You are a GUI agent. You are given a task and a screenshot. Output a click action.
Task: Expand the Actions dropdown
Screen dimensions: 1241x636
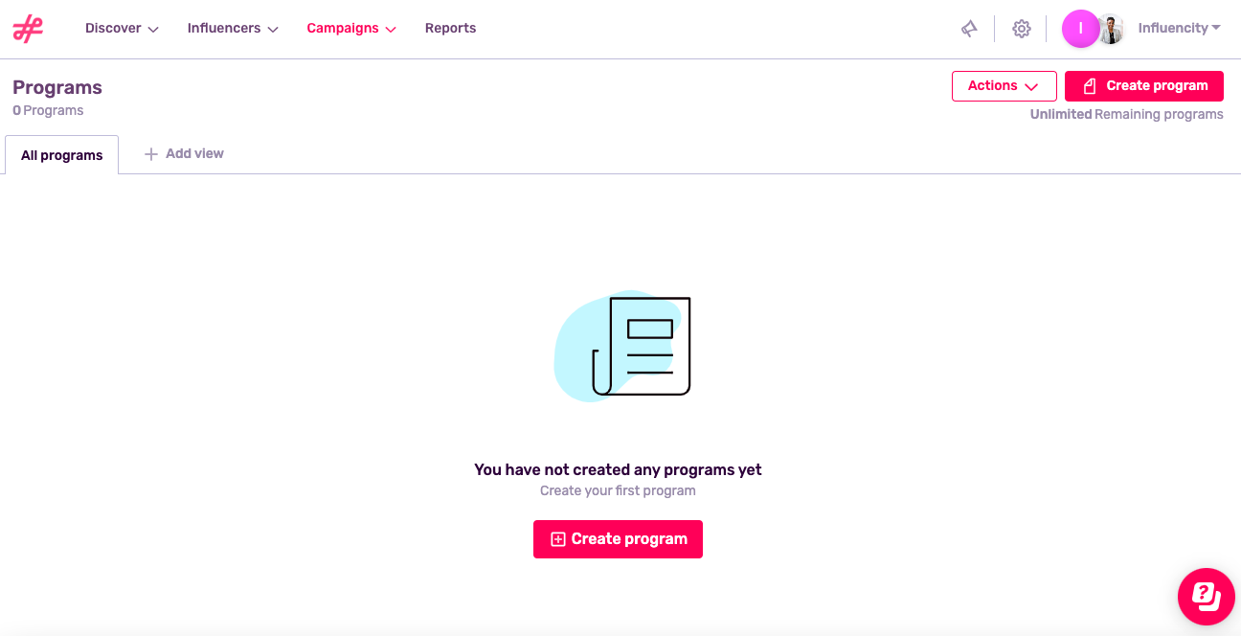pos(1004,85)
